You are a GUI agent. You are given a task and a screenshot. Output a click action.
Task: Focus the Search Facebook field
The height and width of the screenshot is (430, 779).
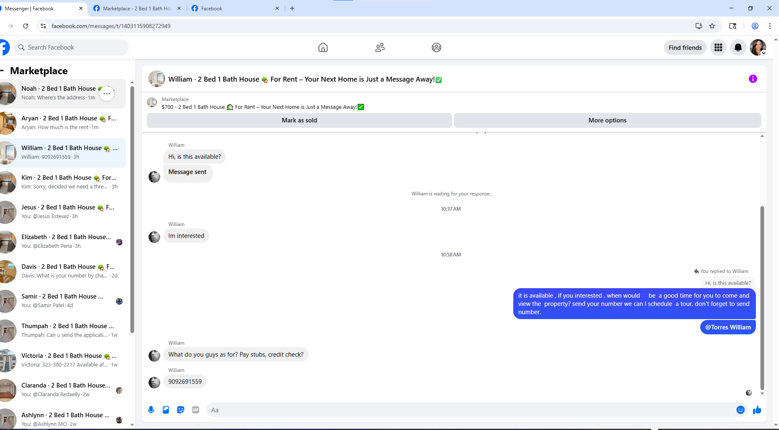tap(71, 47)
